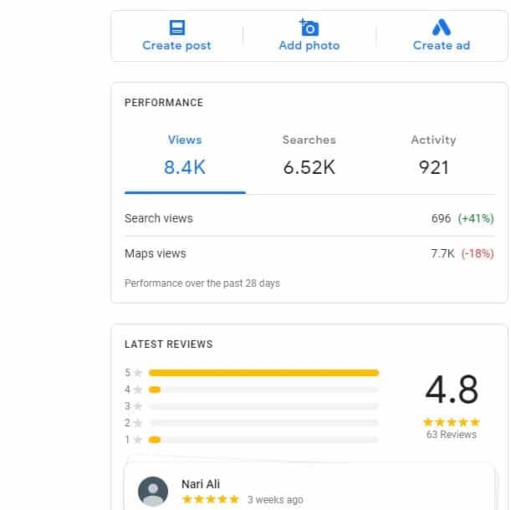The width and height of the screenshot is (511, 510).
Task: Select the 4-star rating bar
Action: pos(263,390)
